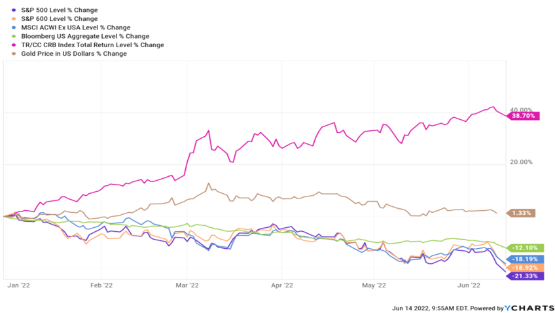
Task: Click the 38.70% pink value flag
Action: coord(524,115)
